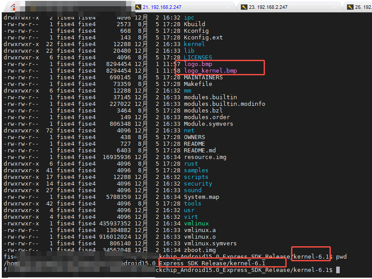Open the home tab with the house icon
372x279 pixels.
tap(13, 7)
